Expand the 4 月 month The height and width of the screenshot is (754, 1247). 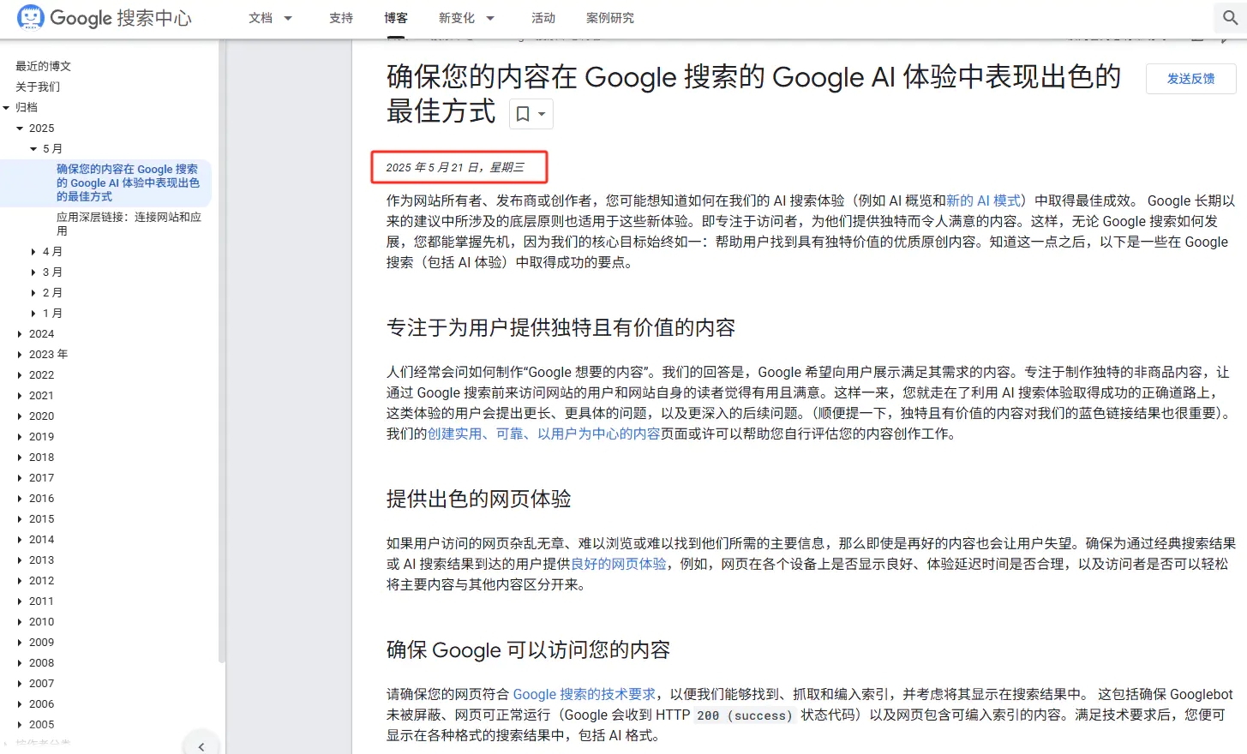[33, 251]
